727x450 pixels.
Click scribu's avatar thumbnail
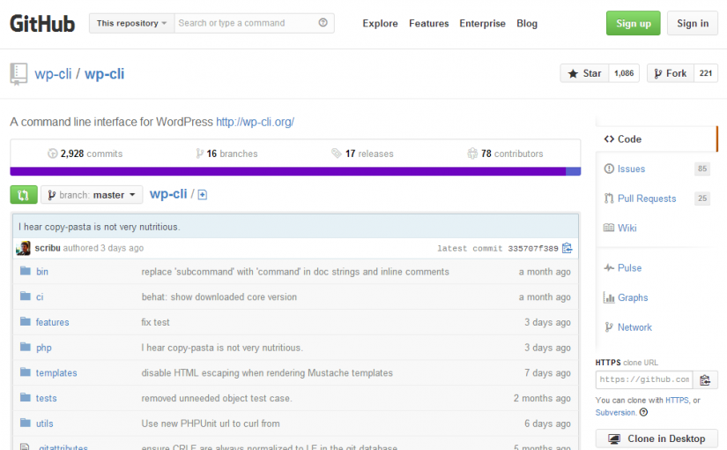click(x=23, y=248)
